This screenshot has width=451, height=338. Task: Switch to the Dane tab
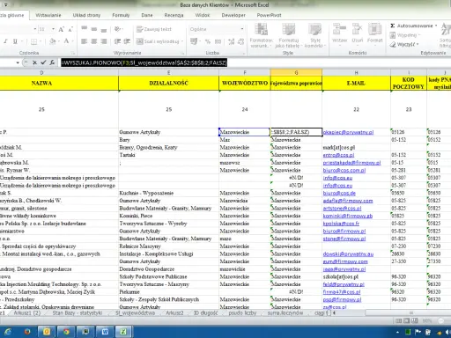coord(147,15)
